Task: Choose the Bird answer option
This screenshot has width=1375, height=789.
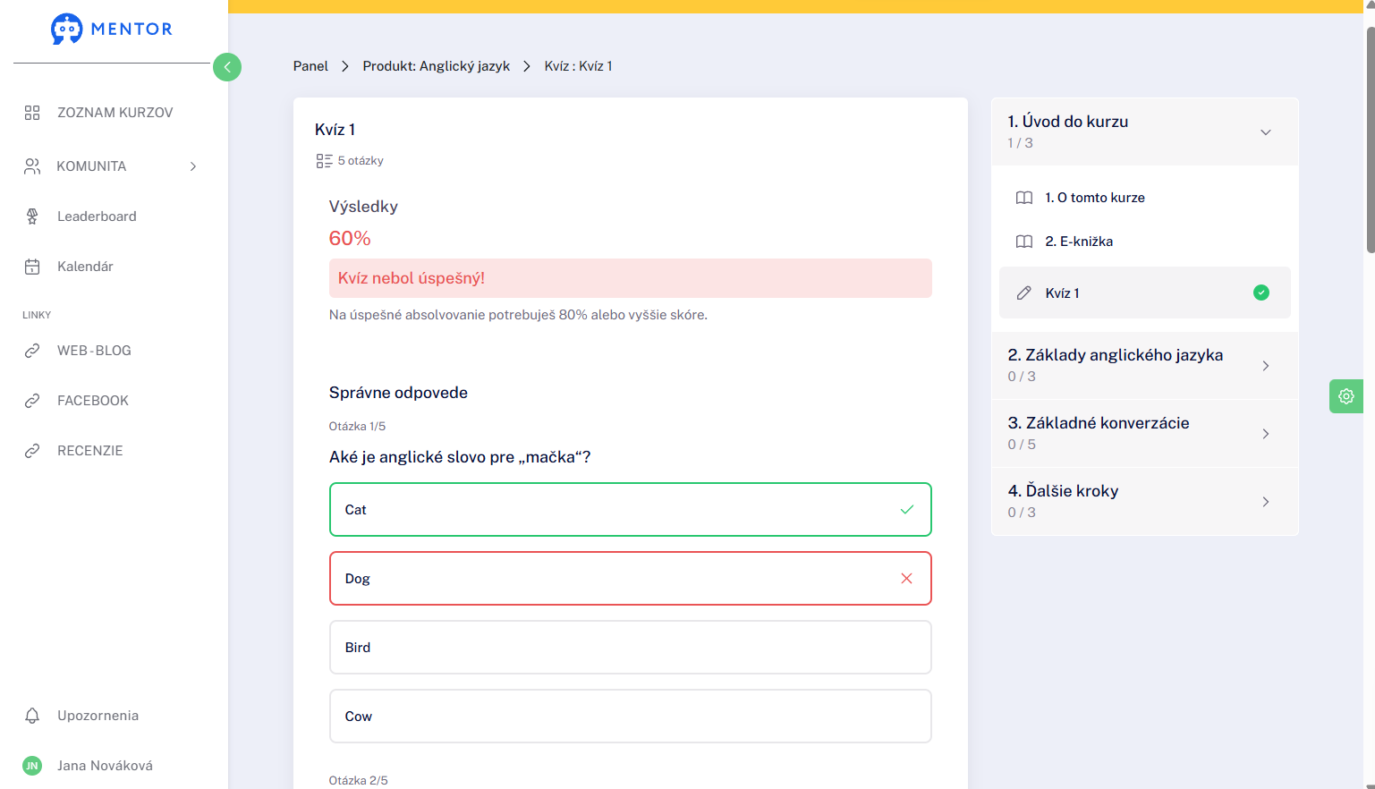Action: [x=631, y=648]
